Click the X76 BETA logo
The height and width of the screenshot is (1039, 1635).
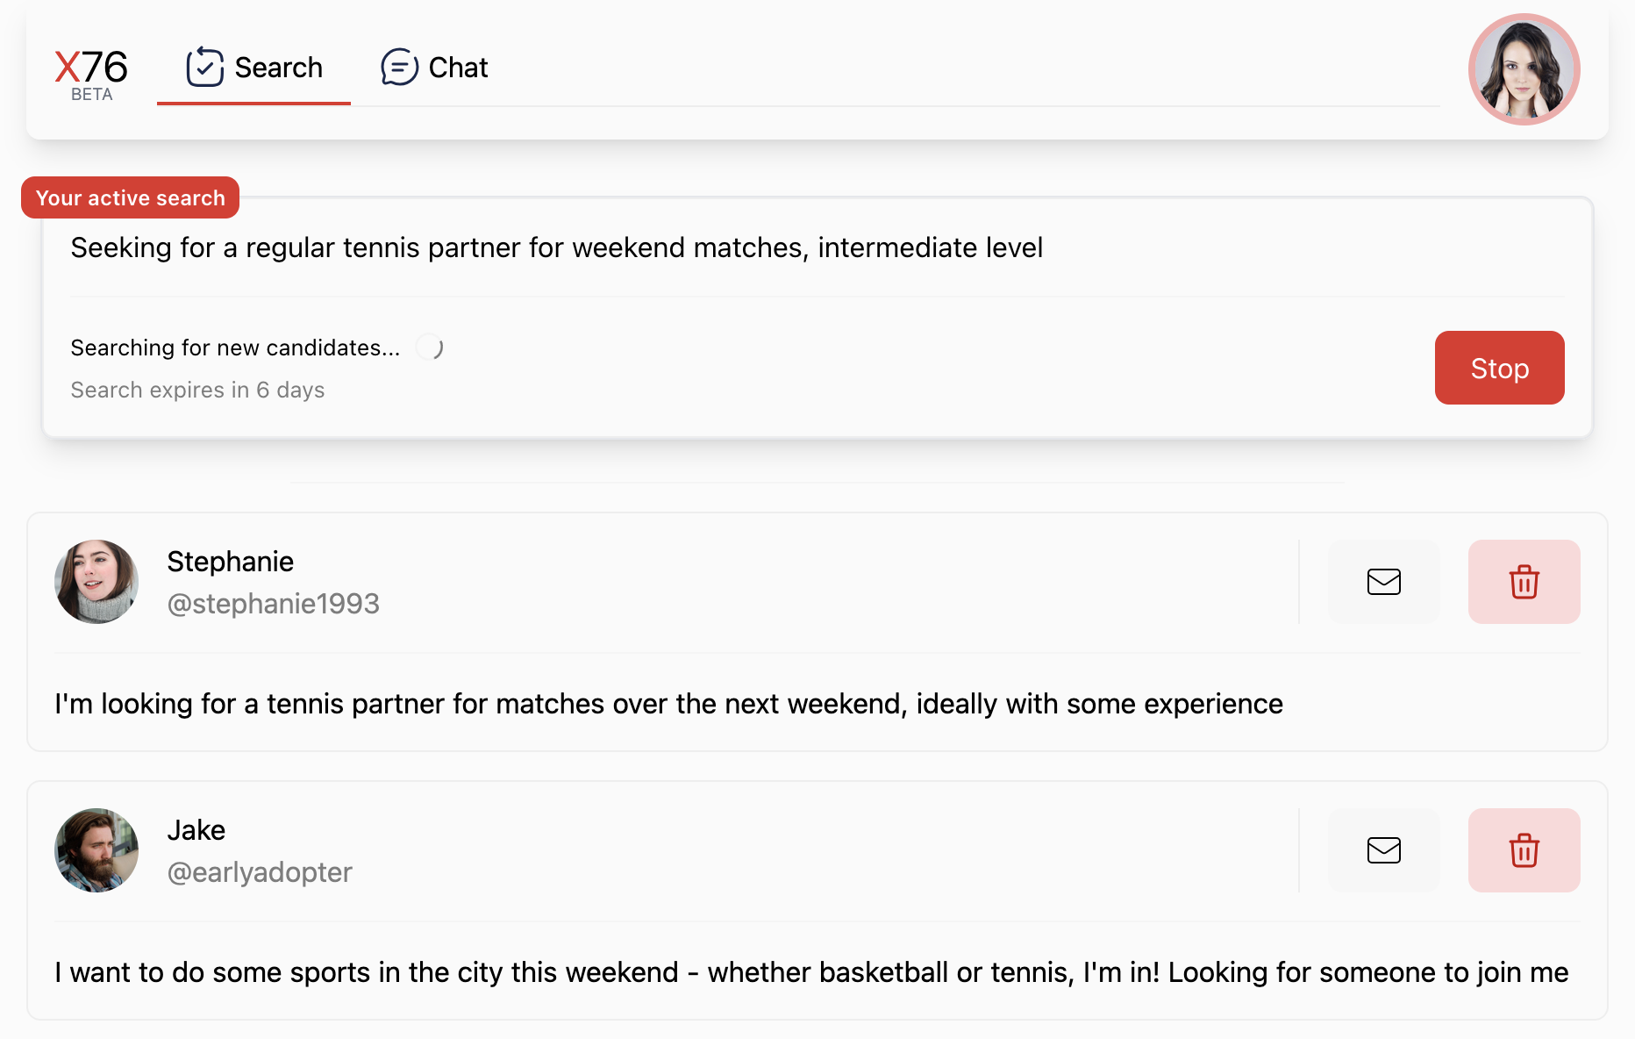(91, 74)
